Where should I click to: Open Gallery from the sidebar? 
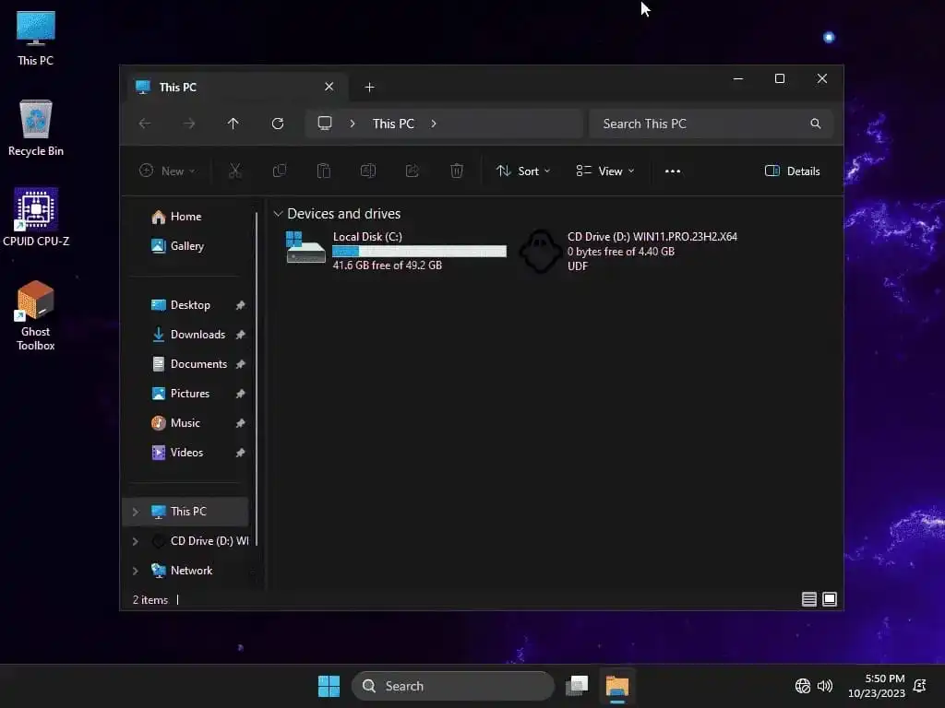(x=187, y=246)
